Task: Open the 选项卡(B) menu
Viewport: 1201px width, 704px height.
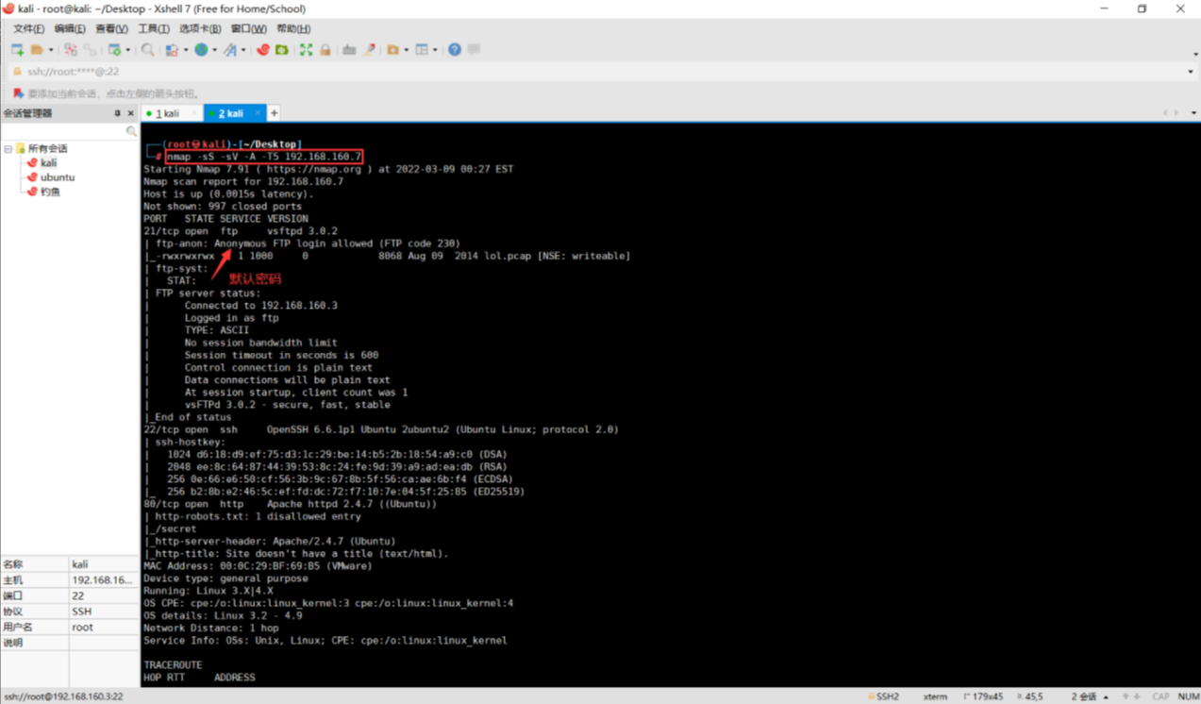Action: click(x=200, y=28)
